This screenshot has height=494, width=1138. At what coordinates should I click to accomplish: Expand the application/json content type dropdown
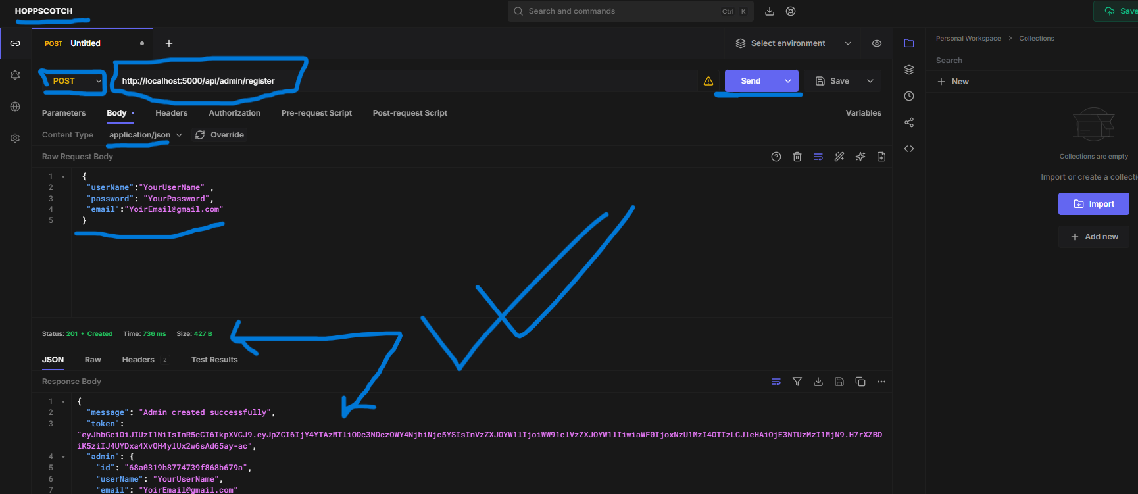point(145,135)
